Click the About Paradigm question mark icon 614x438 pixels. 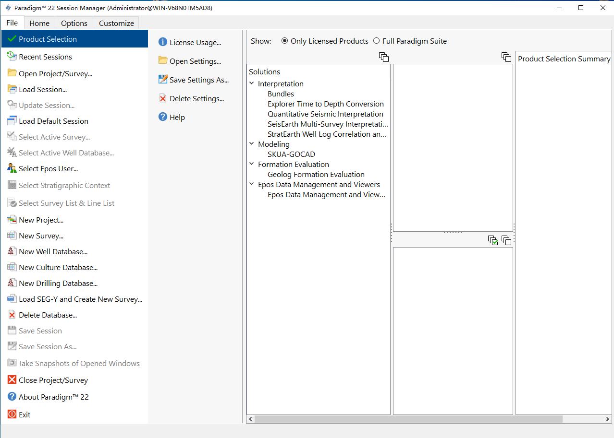tap(12, 397)
